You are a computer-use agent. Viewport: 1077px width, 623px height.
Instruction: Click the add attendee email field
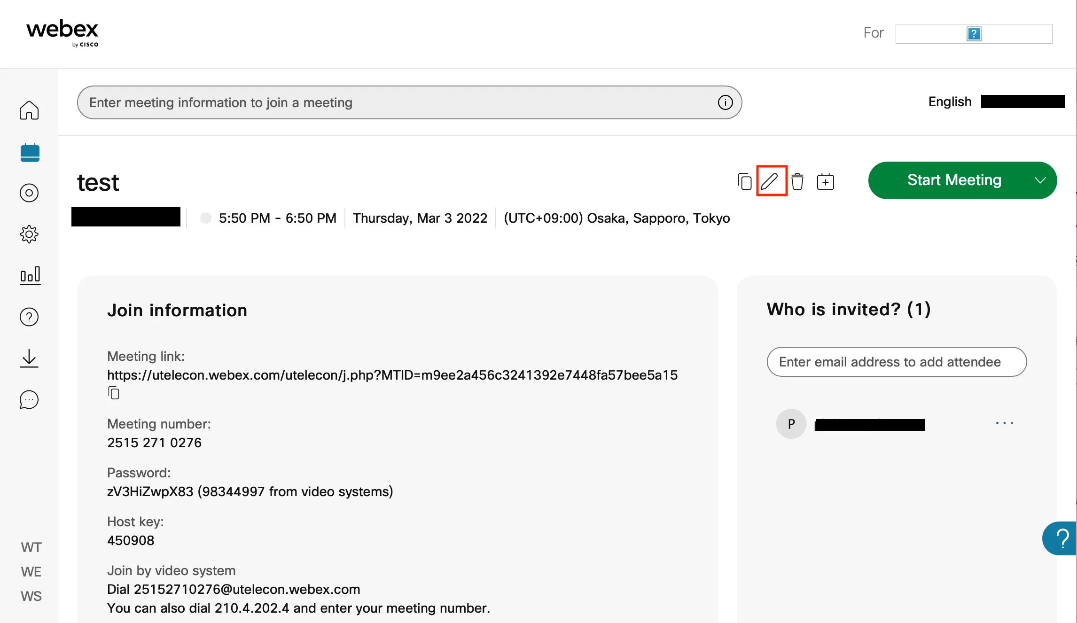click(x=897, y=362)
